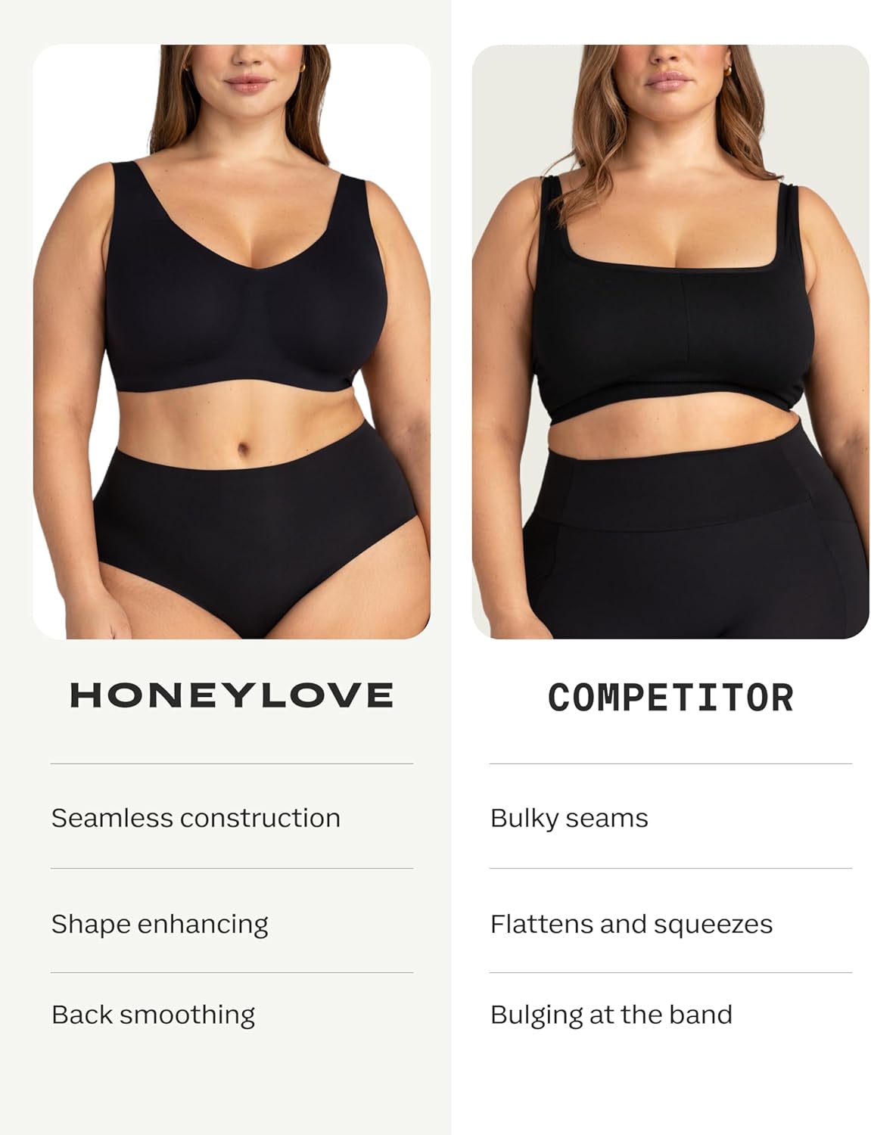
Task: Click the 'Shape enhancing' text
Action: [160, 924]
